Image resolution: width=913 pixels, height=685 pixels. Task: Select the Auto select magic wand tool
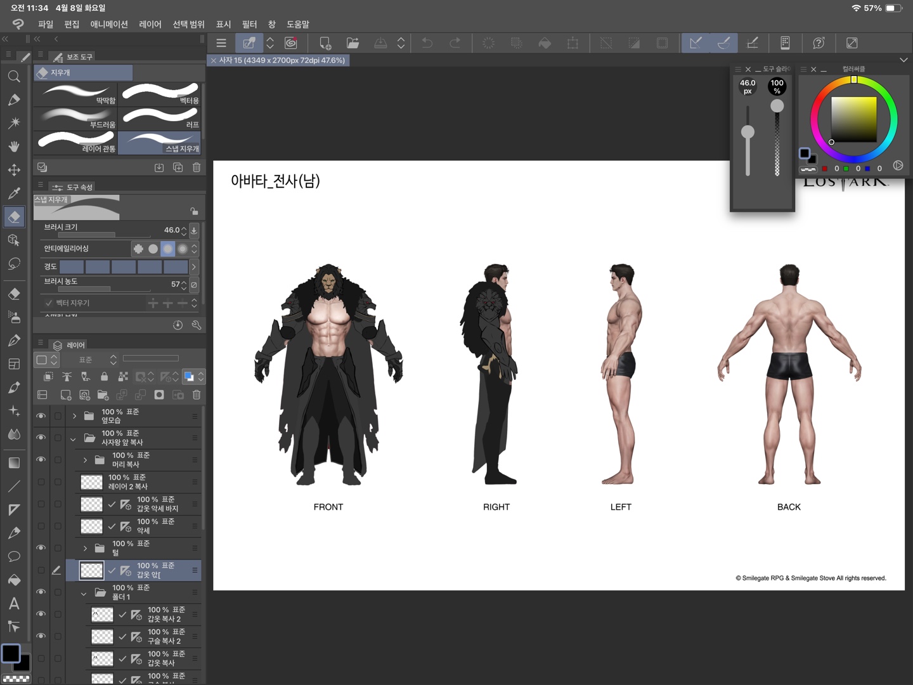[14, 123]
